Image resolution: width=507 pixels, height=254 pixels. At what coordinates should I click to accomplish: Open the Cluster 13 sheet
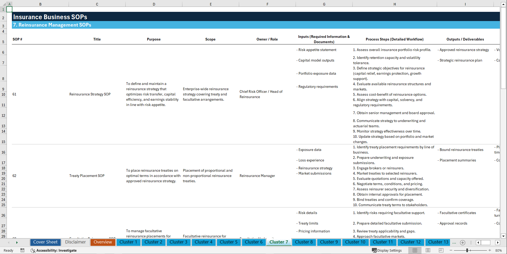tap(437, 242)
